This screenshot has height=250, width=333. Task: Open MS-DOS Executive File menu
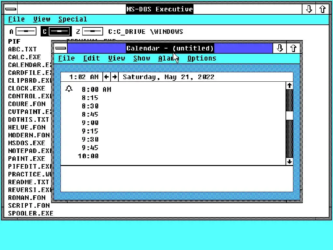tap(17, 19)
